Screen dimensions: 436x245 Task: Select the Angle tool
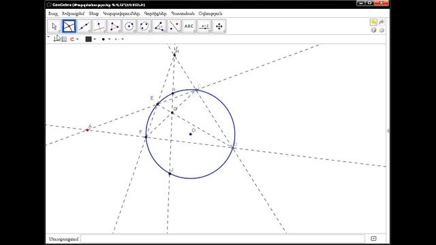click(x=159, y=27)
